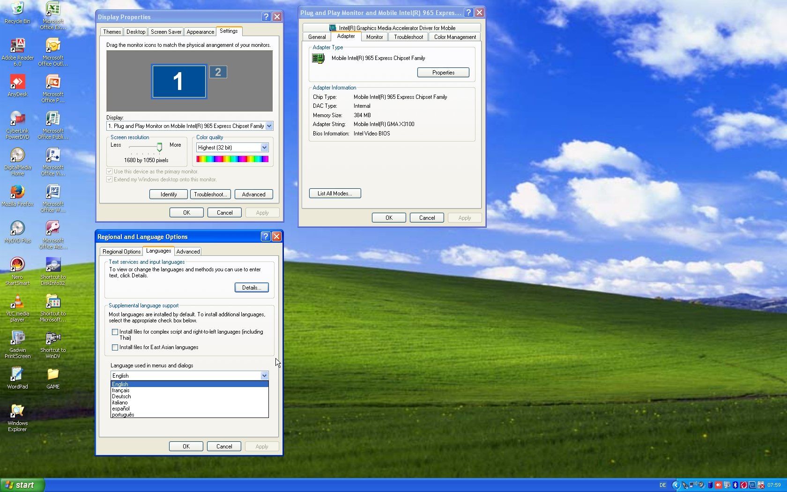Select Microsoft Office Word shortcut
The height and width of the screenshot is (492, 787).
[53, 198]
